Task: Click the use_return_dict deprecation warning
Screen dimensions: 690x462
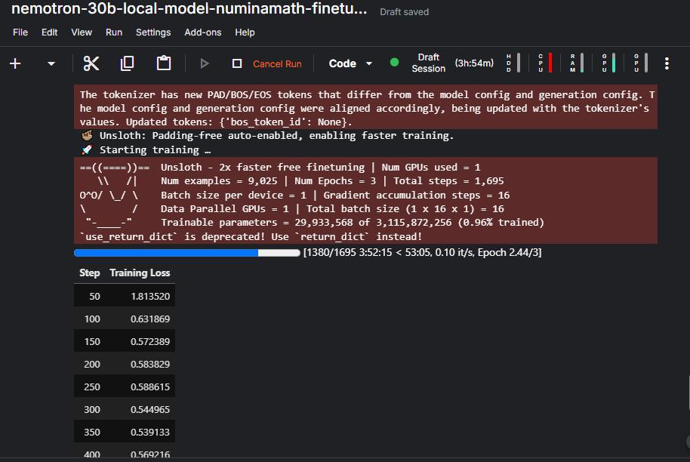Action: (x=251, y=237)
